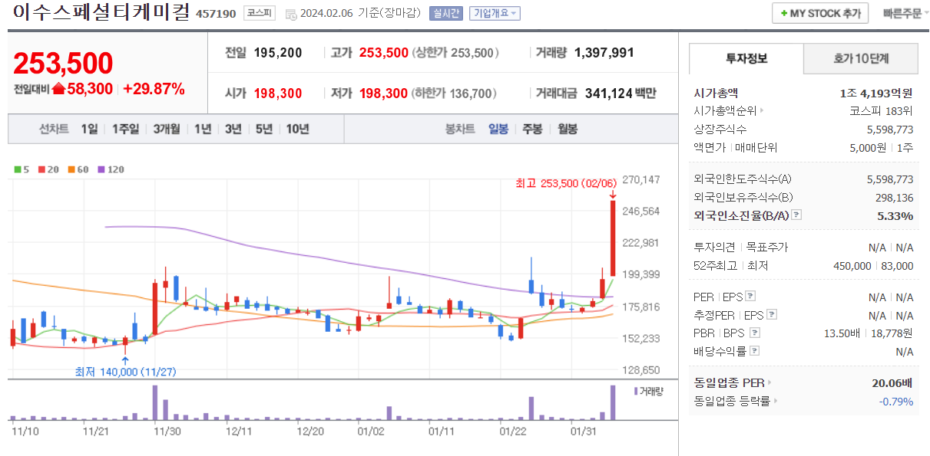The image size is (930, 456).
Task: Click the calendar icon beside 2024.02.06
Action: pyautogui.click(x=290, y=14)
